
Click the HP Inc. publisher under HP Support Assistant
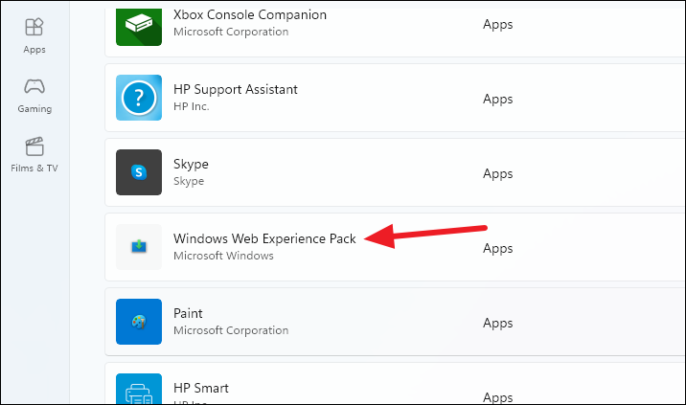tap(192, 106)
